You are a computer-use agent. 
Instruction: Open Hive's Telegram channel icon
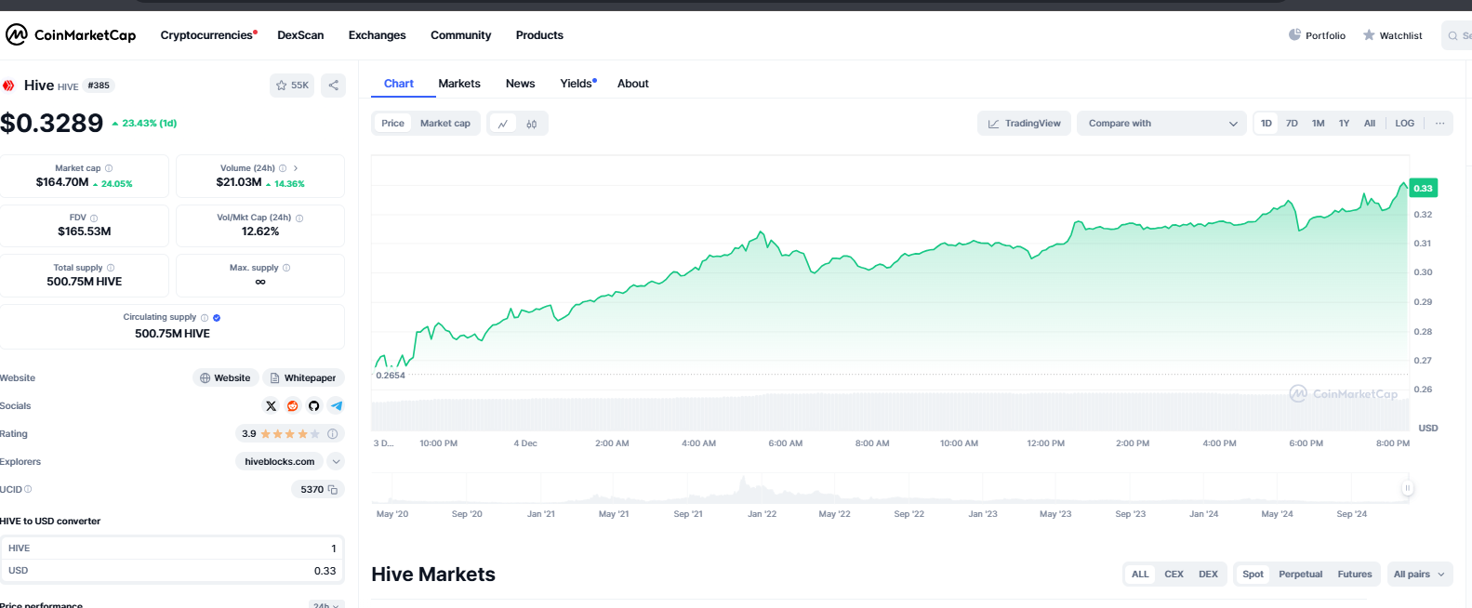click(x=336, y=406)
